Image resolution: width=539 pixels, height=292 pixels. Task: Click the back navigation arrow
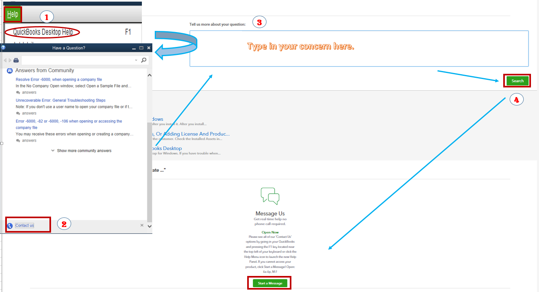coord(4,60)
